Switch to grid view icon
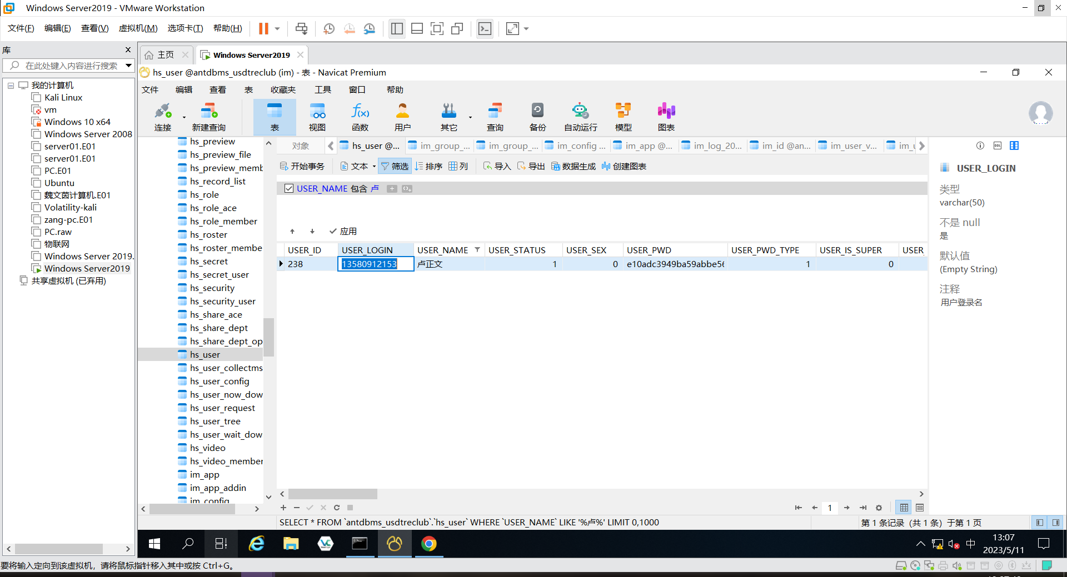The width and height of the screenshot is (1067, 577). [x=904, y=508]
